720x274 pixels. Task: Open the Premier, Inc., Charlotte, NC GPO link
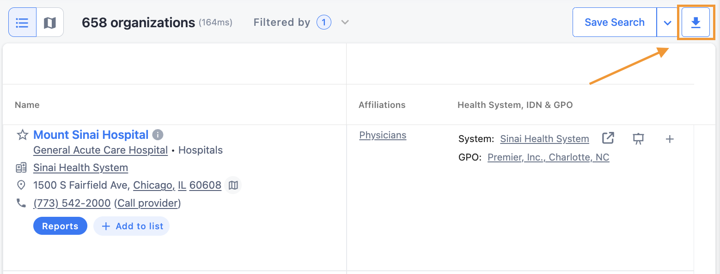tap(549, 157)
